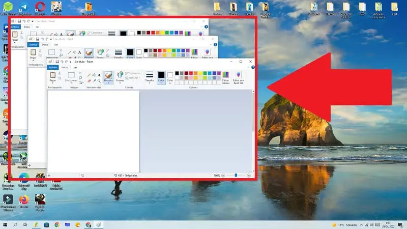Click the Pinceles brush icon in back Paint window
This screenshot has width=407, height=229.
click(70, 34)
